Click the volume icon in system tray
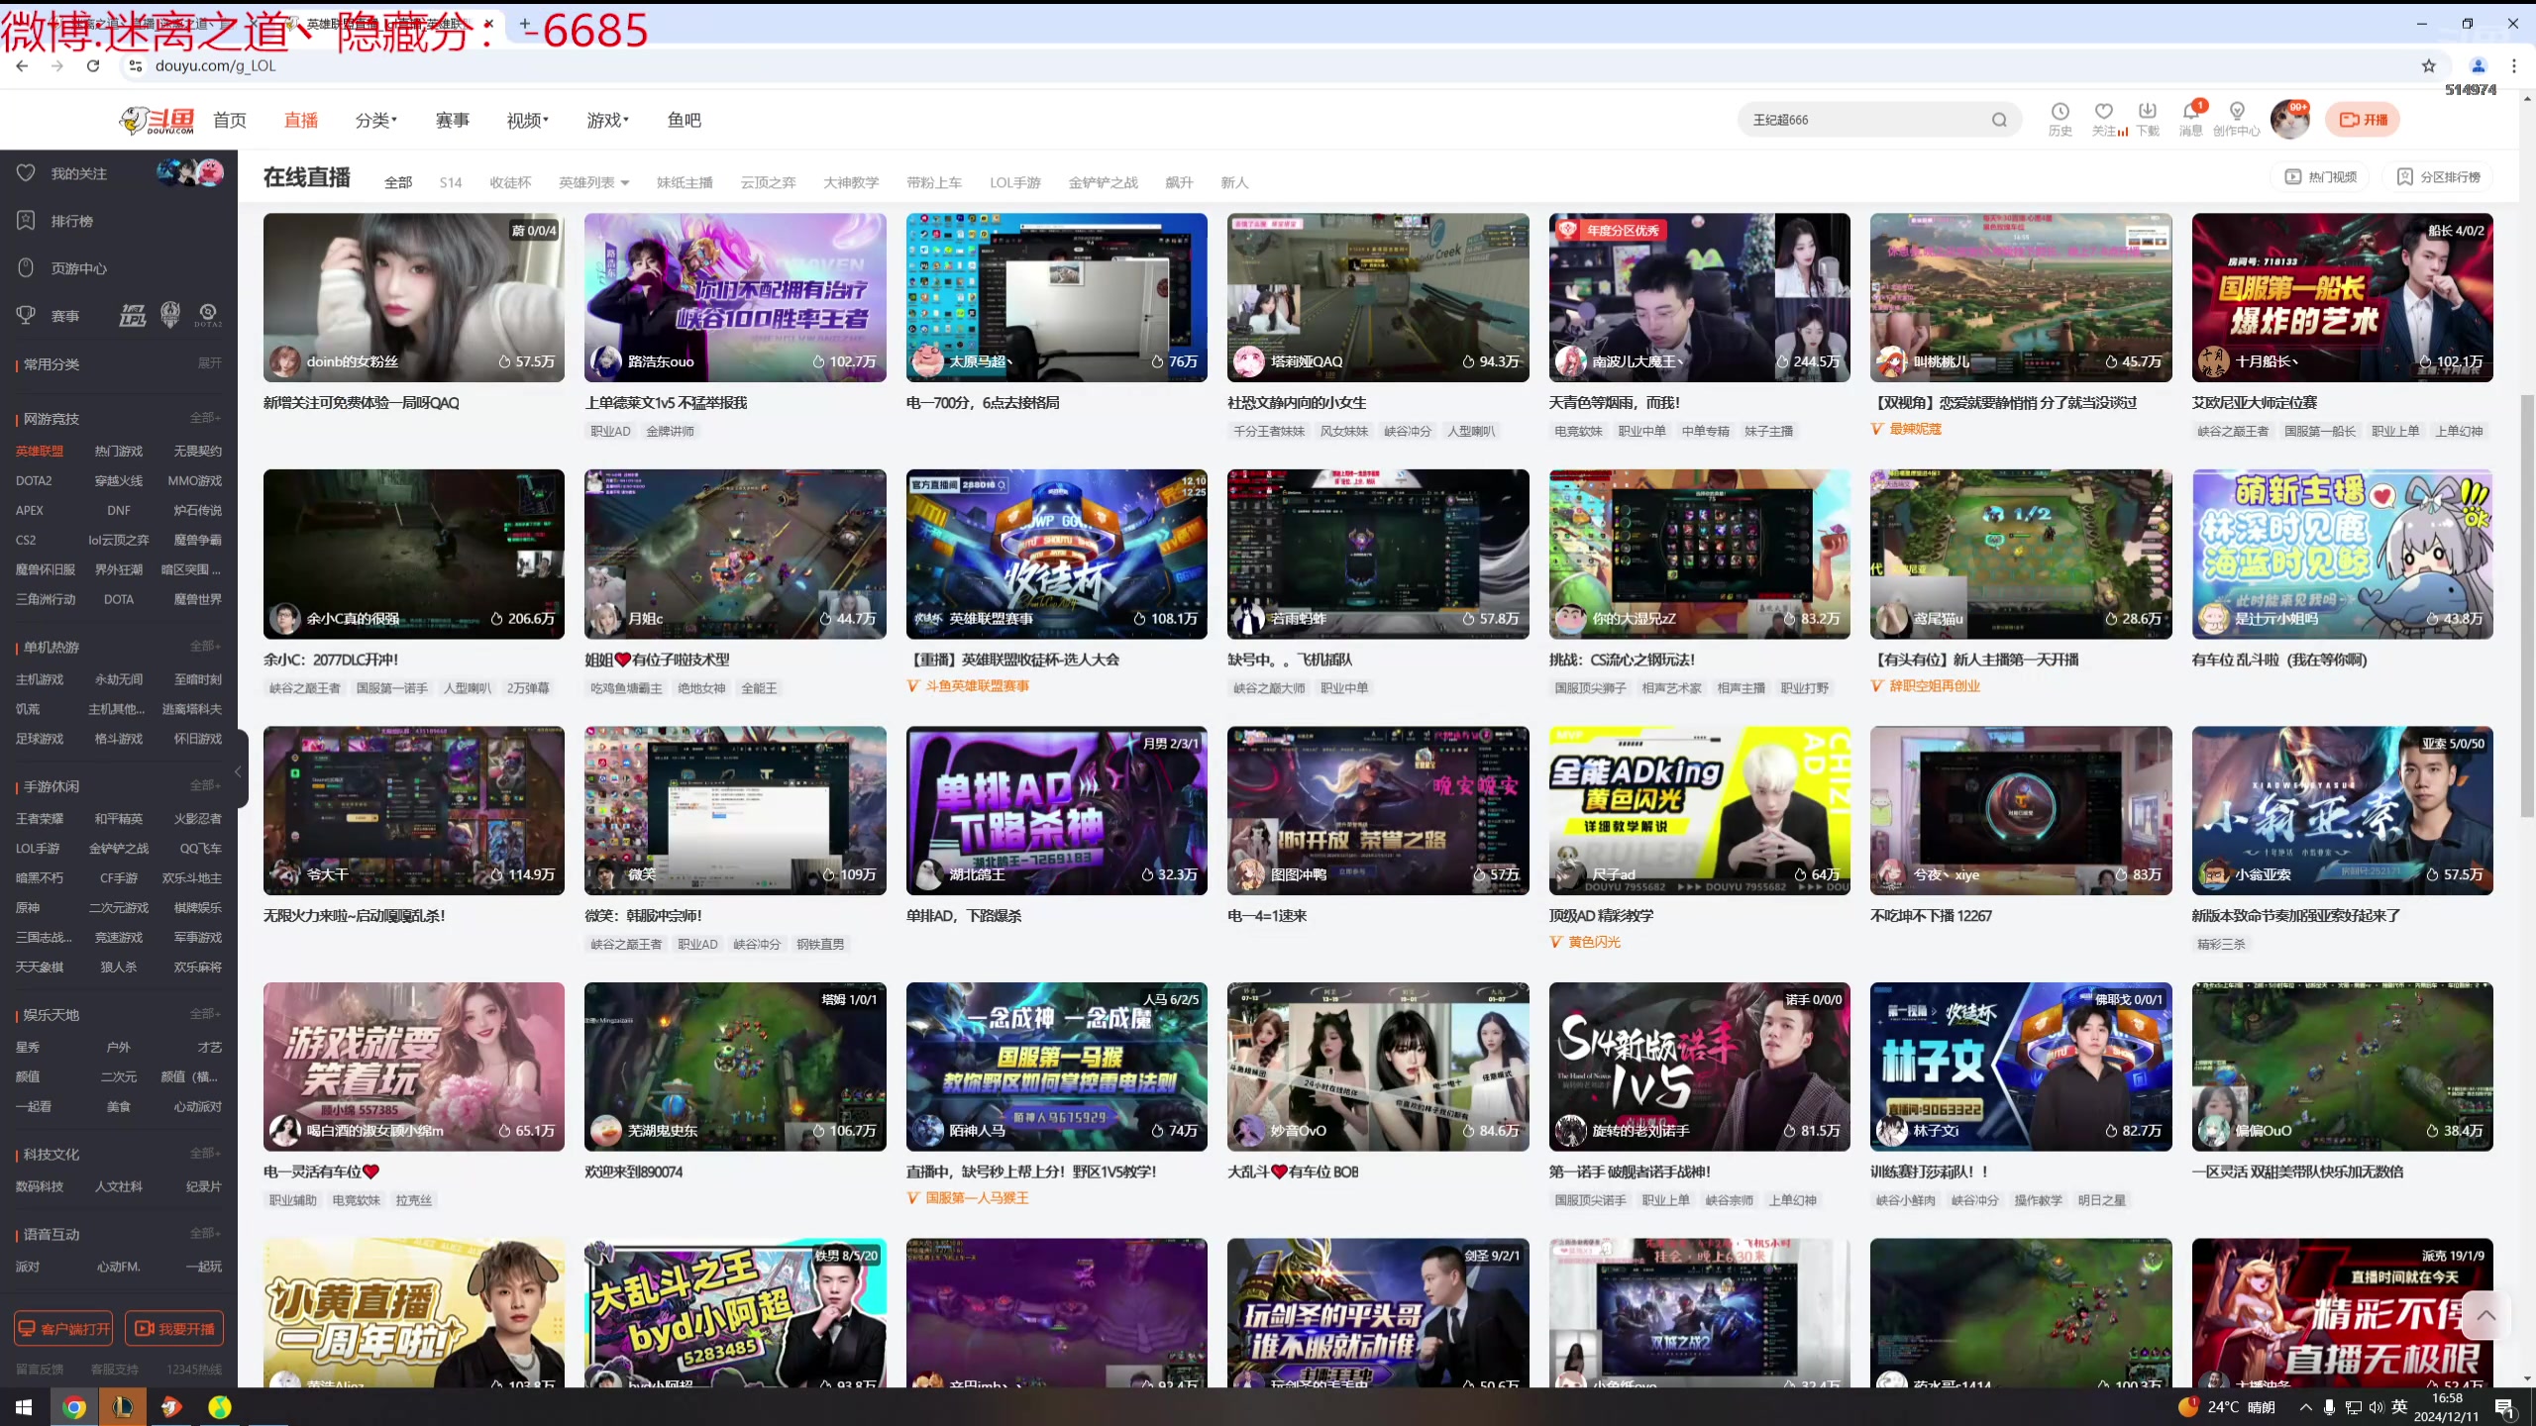The width and height of the screenshot is (2536, 1426). pyautogui.click(x=2376, y=1406)
